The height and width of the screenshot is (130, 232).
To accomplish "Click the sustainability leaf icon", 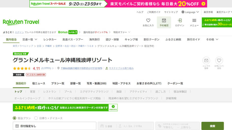I will point(107,68).
